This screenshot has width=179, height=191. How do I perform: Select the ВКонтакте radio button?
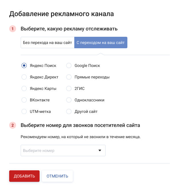click(24, 100)
